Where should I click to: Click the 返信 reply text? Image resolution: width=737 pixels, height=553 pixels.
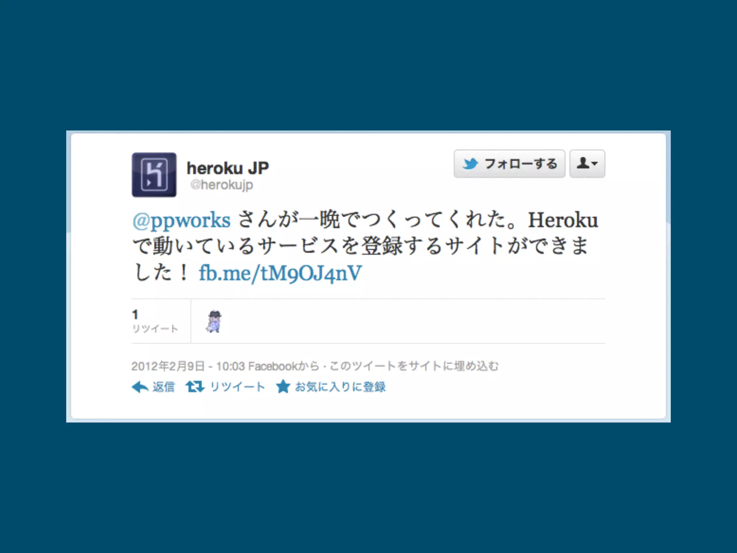[164, 387]
